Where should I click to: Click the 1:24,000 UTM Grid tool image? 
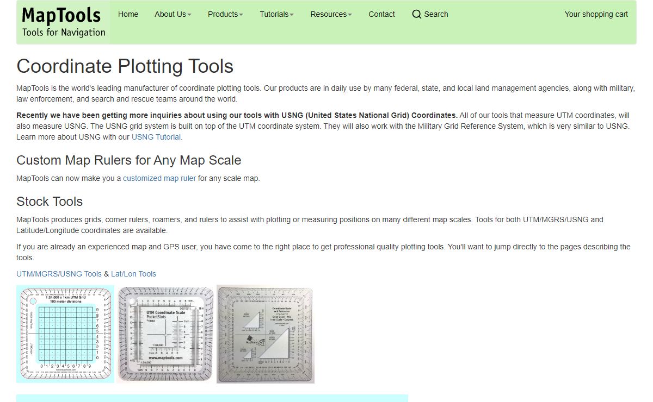point(65,334)
